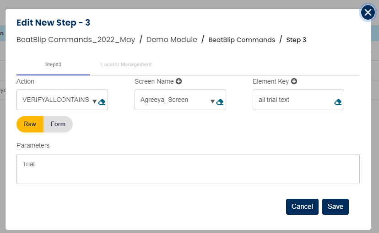The image size is (379, 233).
Task: Click the plus icon beside Element Key
Action: [x=294, y=81]
